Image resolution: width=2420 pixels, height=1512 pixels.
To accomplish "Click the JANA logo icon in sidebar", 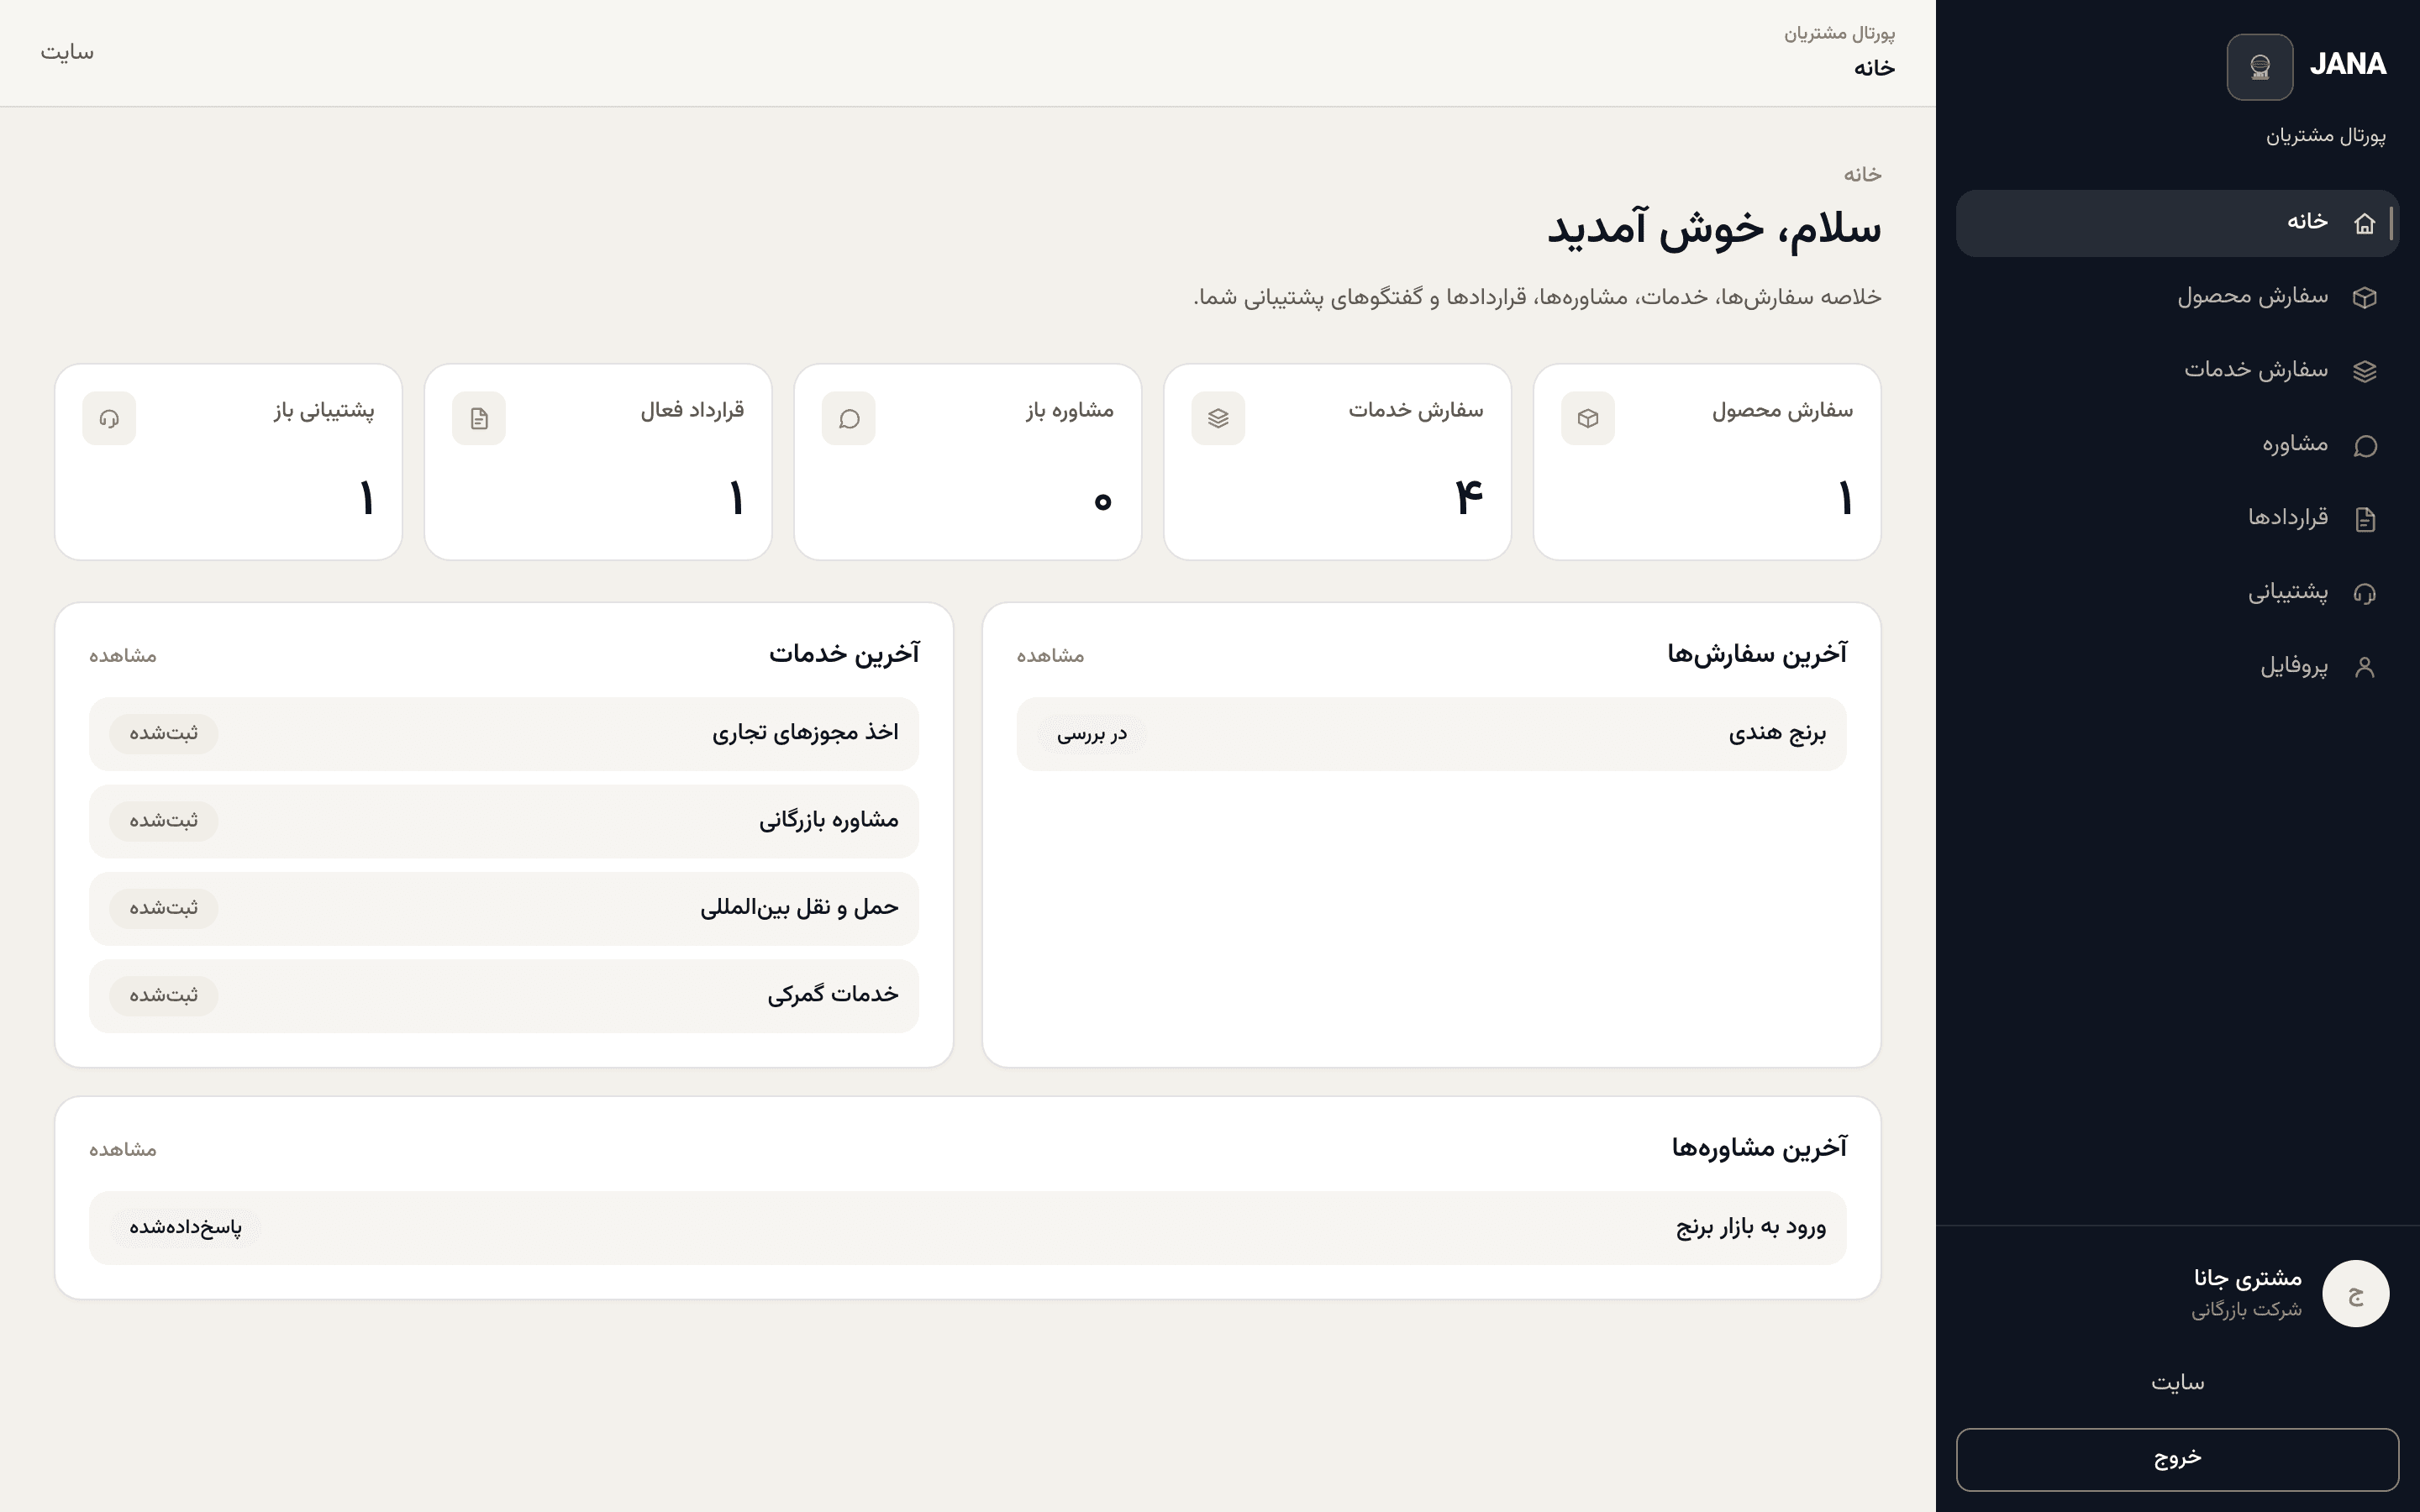I will pos(2259,67).
